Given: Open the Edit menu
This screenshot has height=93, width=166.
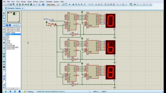Looking at the screenshot, I should point(8,2).
